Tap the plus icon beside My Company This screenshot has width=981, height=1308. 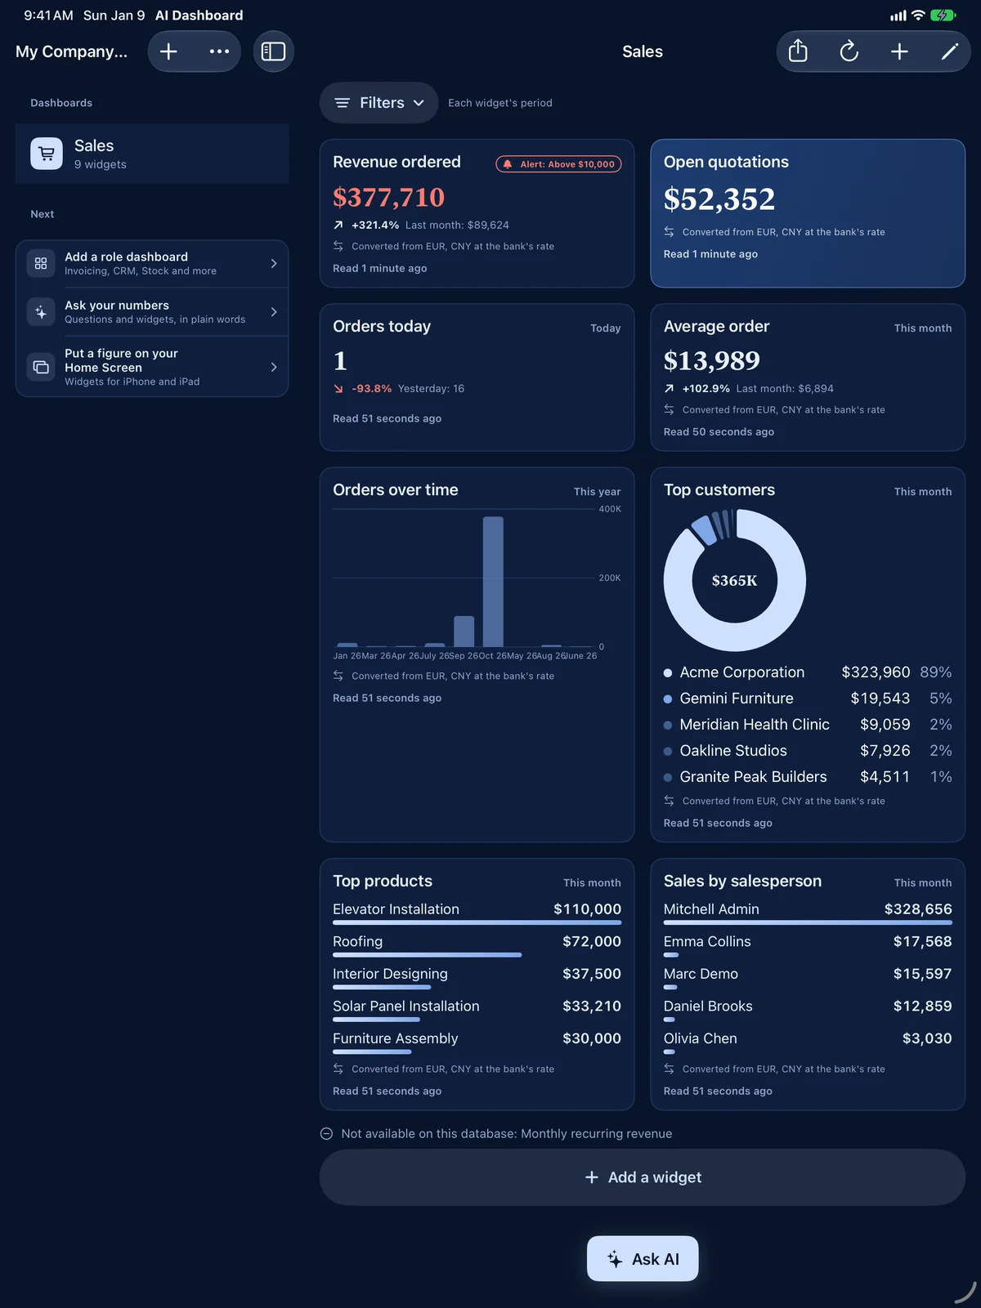(x=168, y=51)
